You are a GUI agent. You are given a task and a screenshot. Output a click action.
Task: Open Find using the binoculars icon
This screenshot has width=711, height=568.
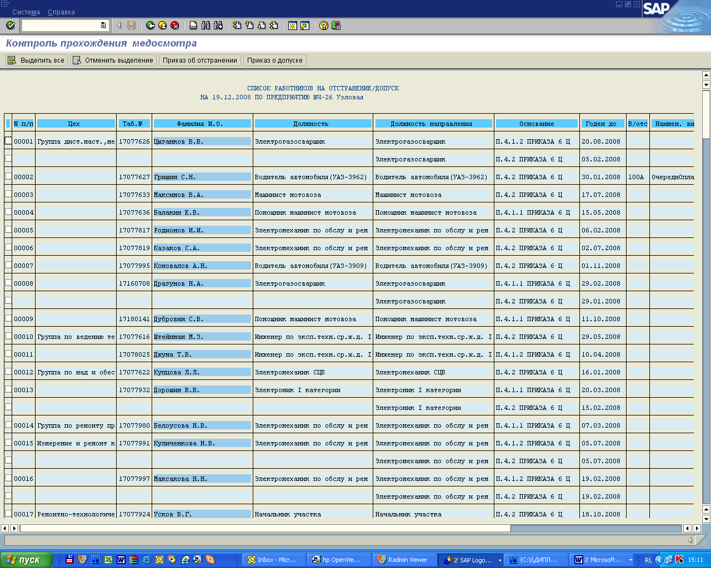206,26
